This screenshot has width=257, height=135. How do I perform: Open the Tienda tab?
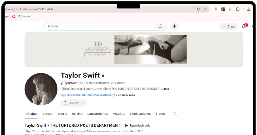[161, 114]
